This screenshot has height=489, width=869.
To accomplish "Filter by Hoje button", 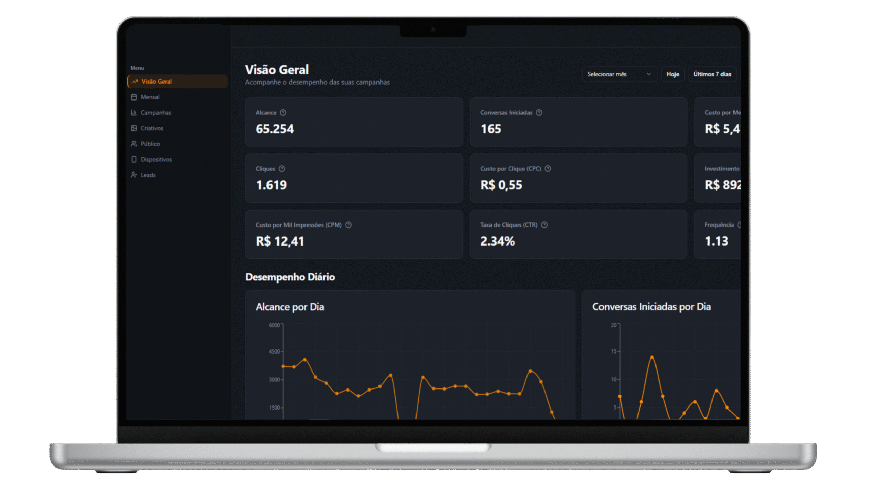I will (x=672, y=74).
